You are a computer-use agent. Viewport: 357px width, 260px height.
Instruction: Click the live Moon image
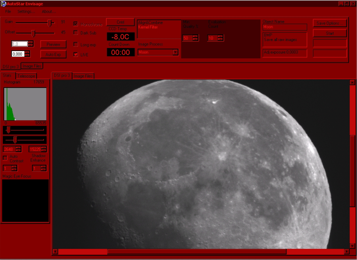(201, 164)
